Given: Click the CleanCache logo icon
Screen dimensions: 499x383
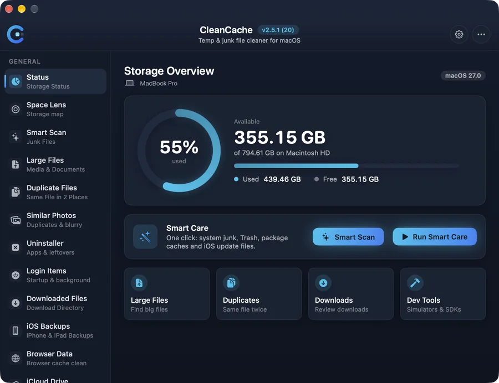Looking at the screenshot, I should tap(16, 34).
